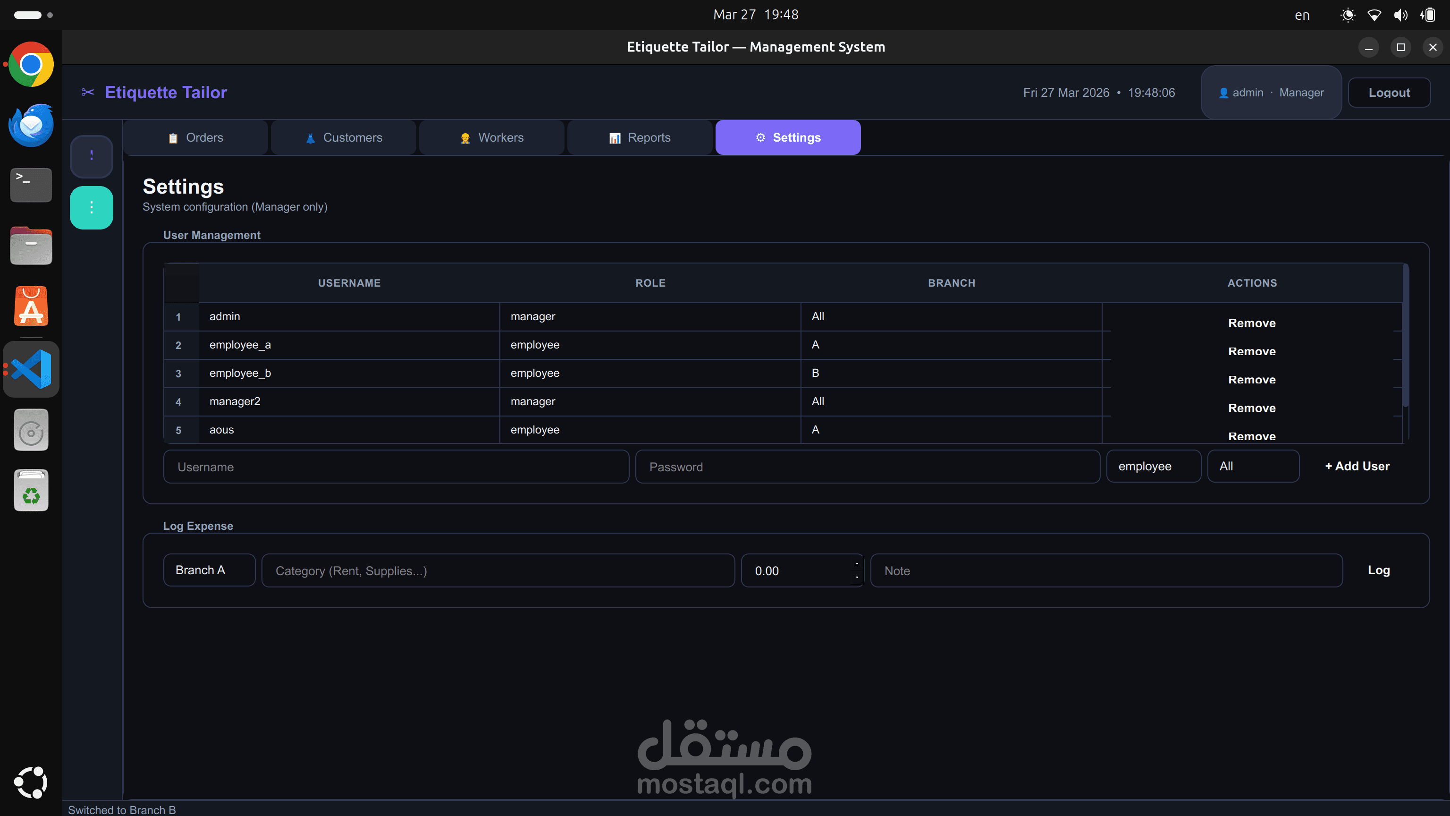Open Chrome from the dock
Viewport: 1450px width, 816px height.
pyautogui.click(x=31, y=64)
